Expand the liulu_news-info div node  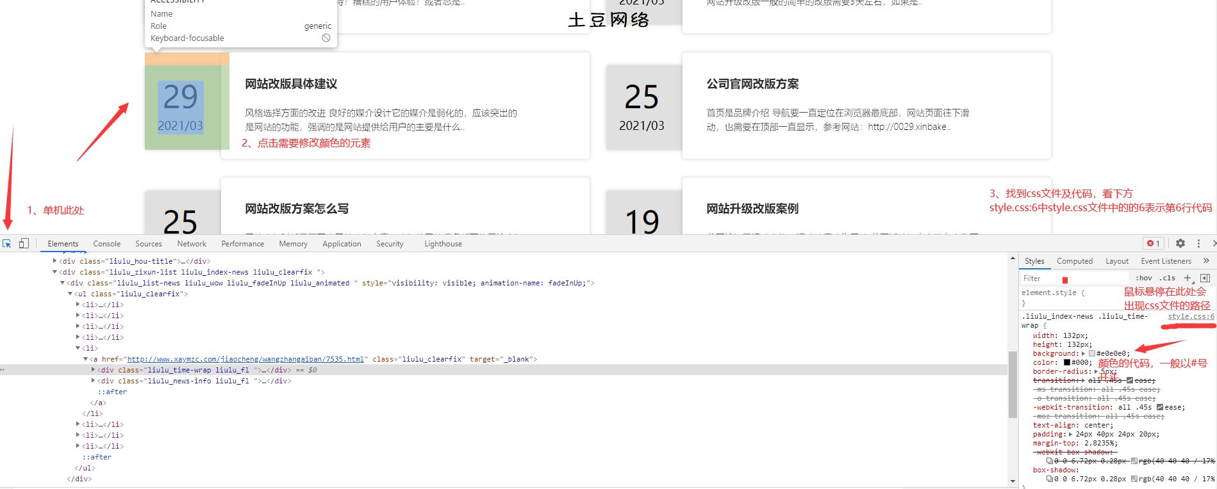93,381
